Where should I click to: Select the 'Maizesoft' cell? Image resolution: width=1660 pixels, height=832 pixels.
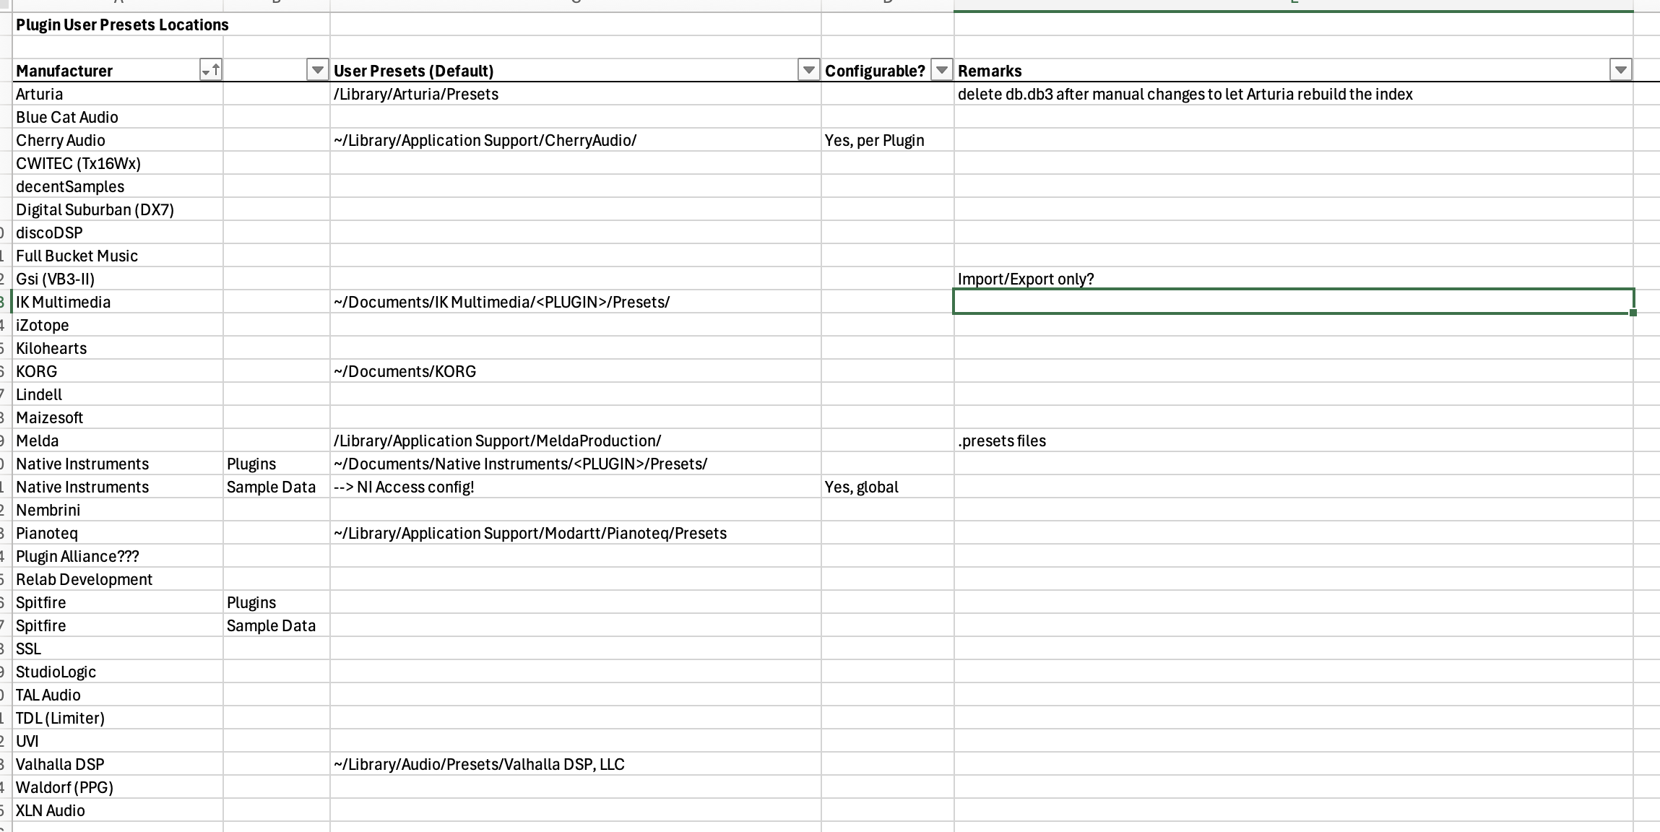(x=118, y=417)
